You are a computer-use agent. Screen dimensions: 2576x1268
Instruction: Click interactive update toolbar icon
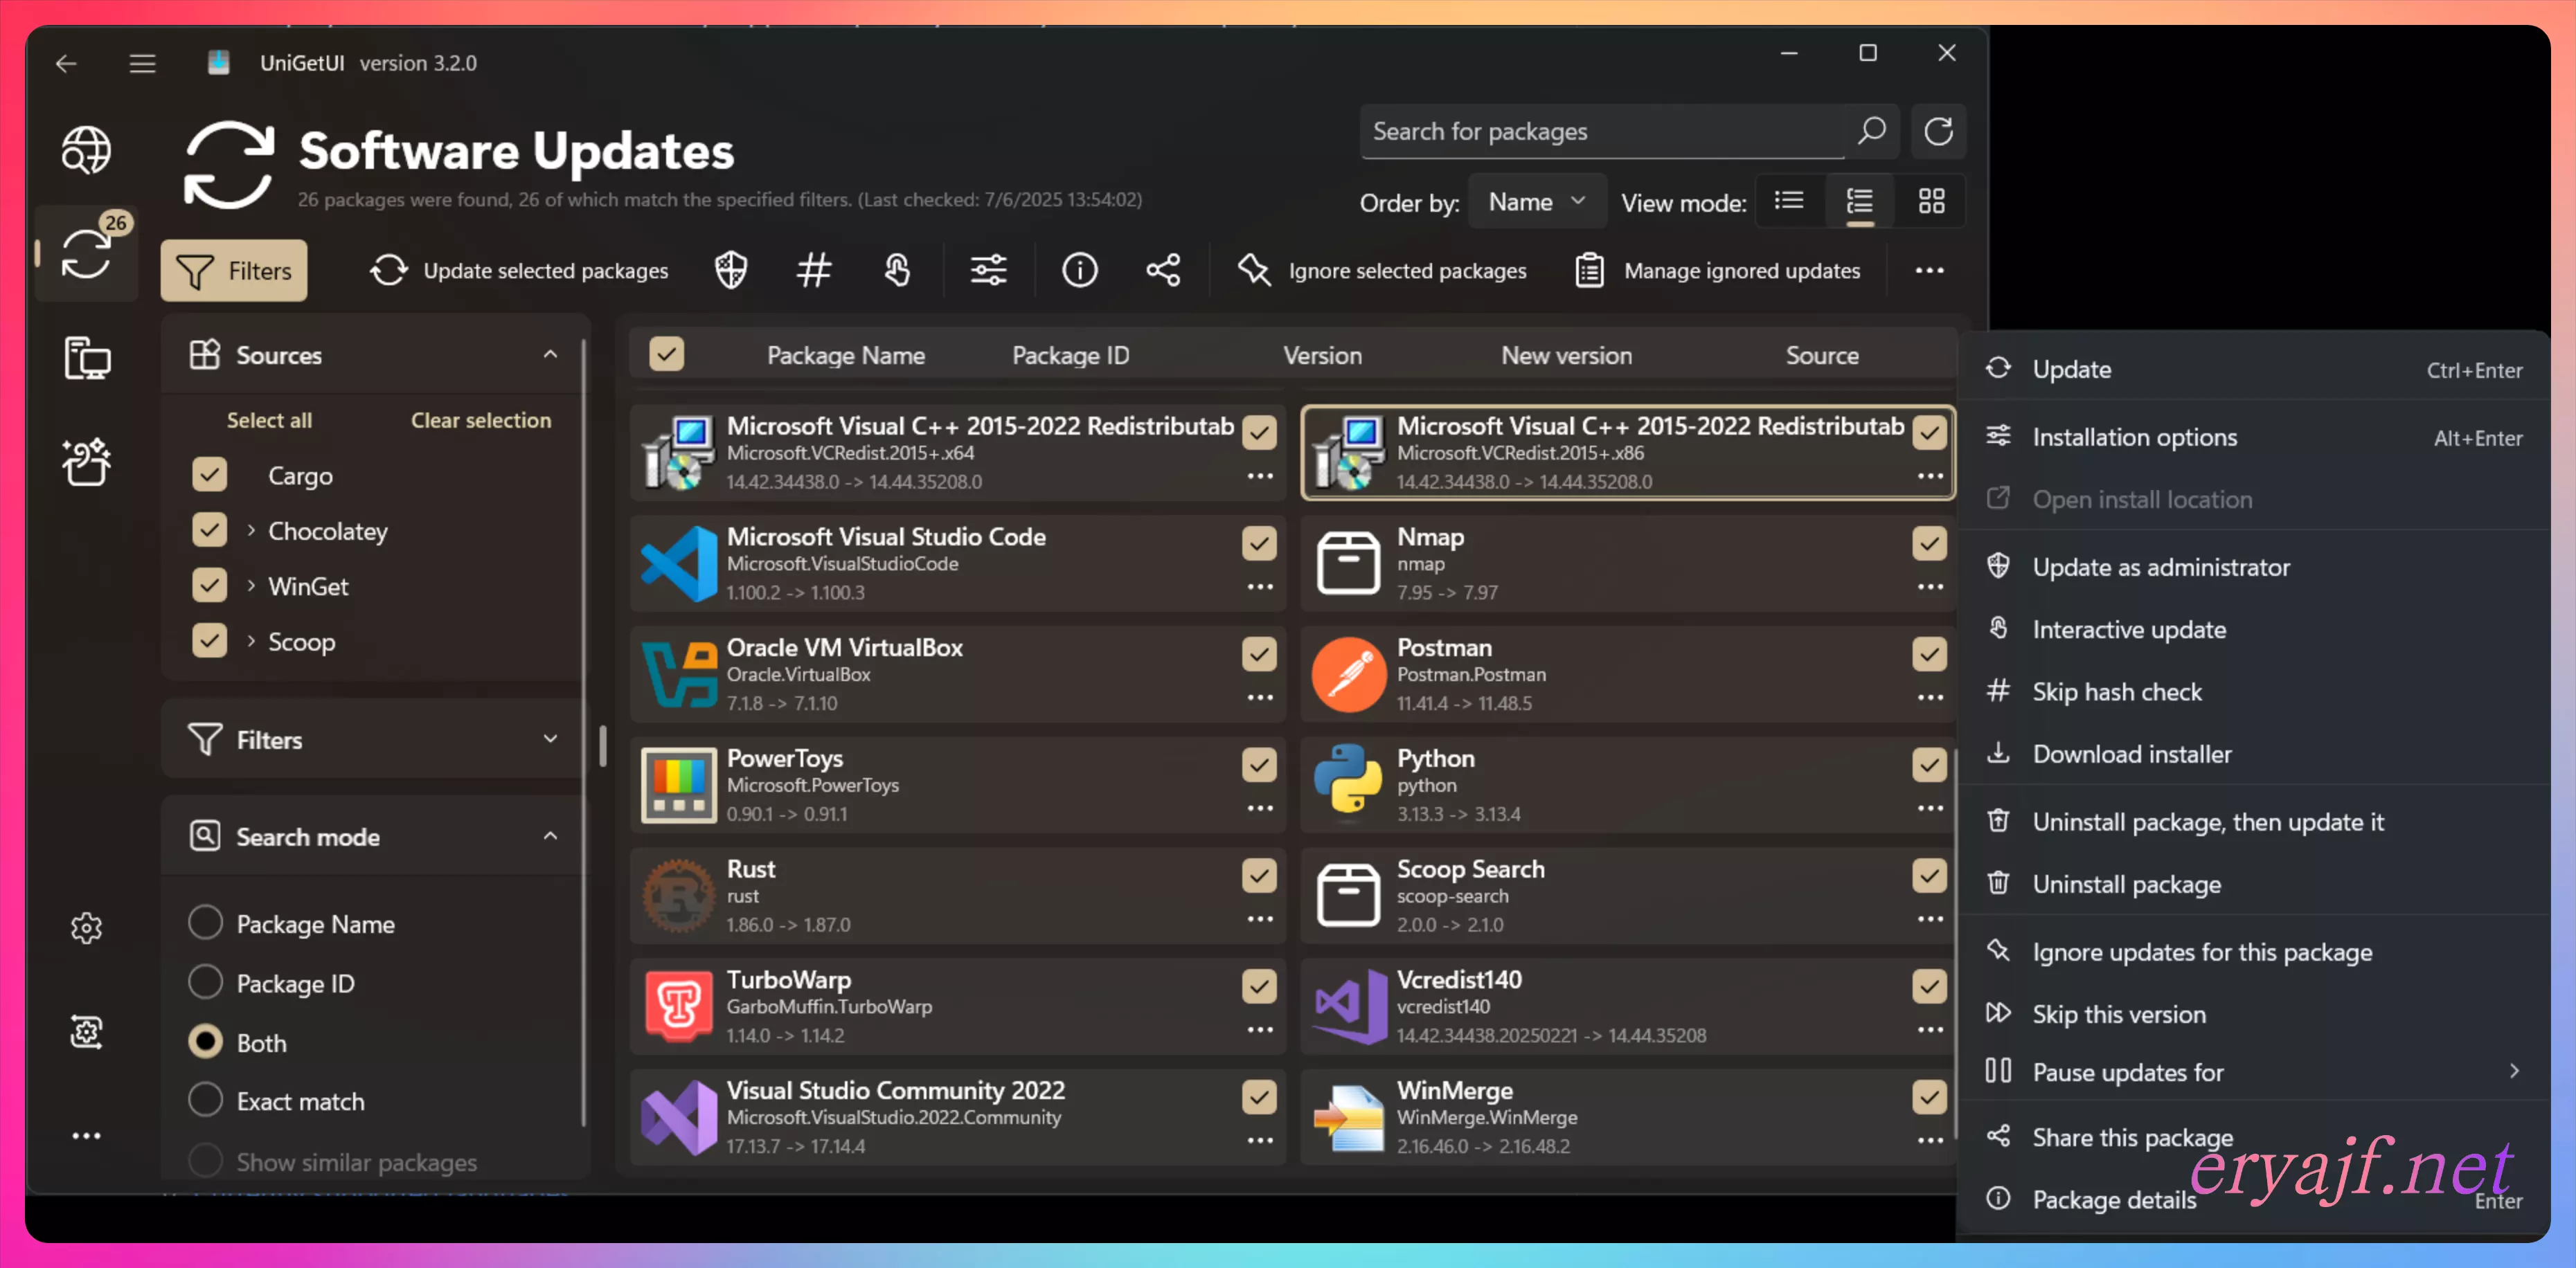click(x=897, y=270)
